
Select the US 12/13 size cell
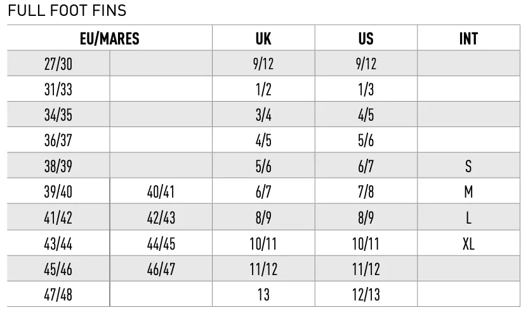click(x=366, y=294)
